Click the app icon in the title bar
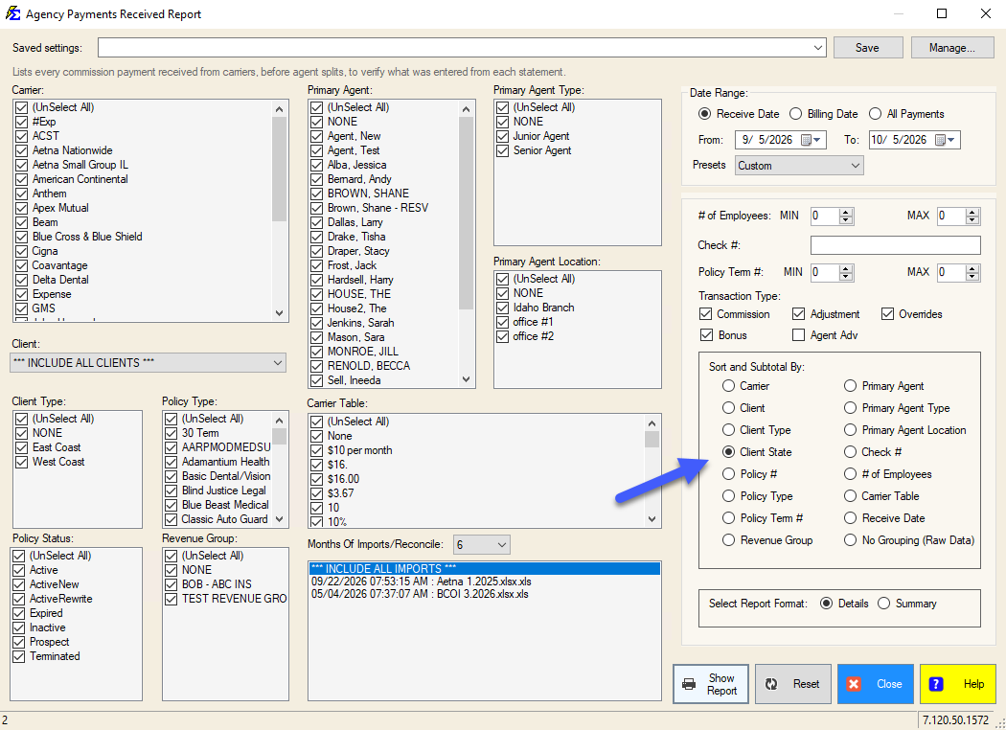1006x730 pixels. (12, 13)
